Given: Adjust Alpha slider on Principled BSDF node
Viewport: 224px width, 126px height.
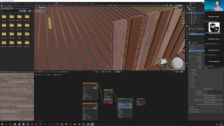Looking at the screenshot, I should pyautogui.click(x=125, y=107).
